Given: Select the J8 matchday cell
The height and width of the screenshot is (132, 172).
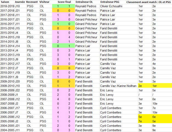Looking at the screenshot, I should (x=16, y=41).
